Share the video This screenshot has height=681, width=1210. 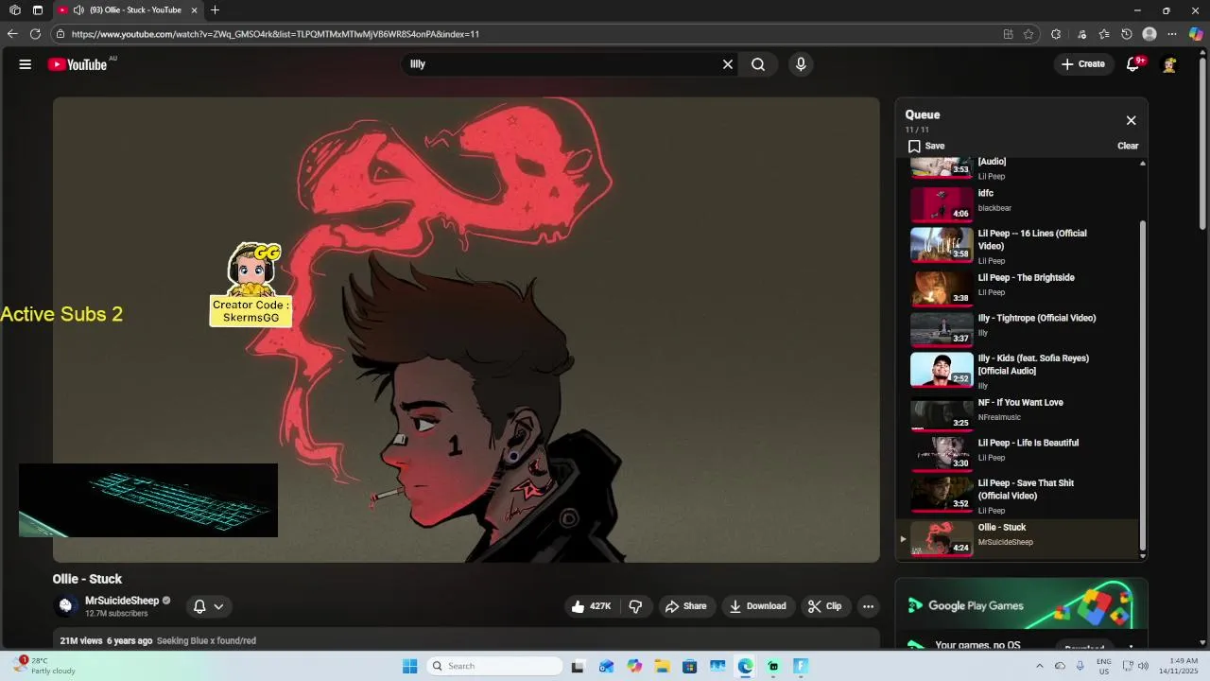(685, 606)
